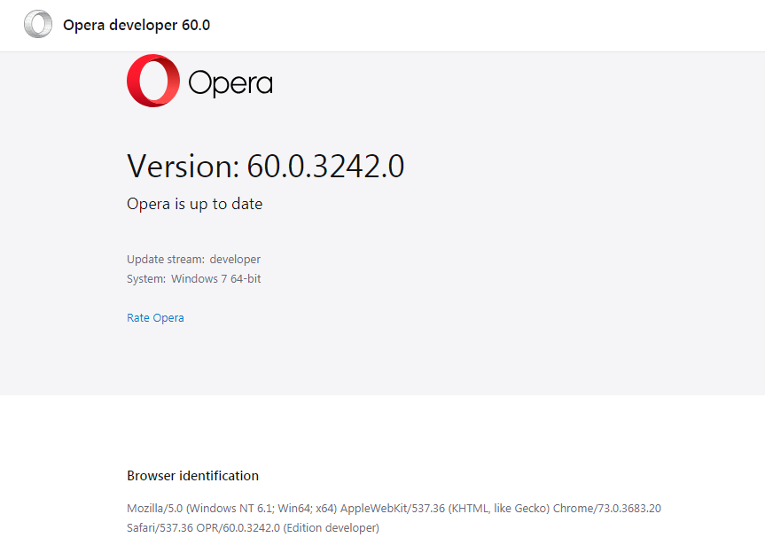Viewport: 765px width, 553px height.
Task: Click the Opera developer 60.0 header title
Action: point(137,25)
